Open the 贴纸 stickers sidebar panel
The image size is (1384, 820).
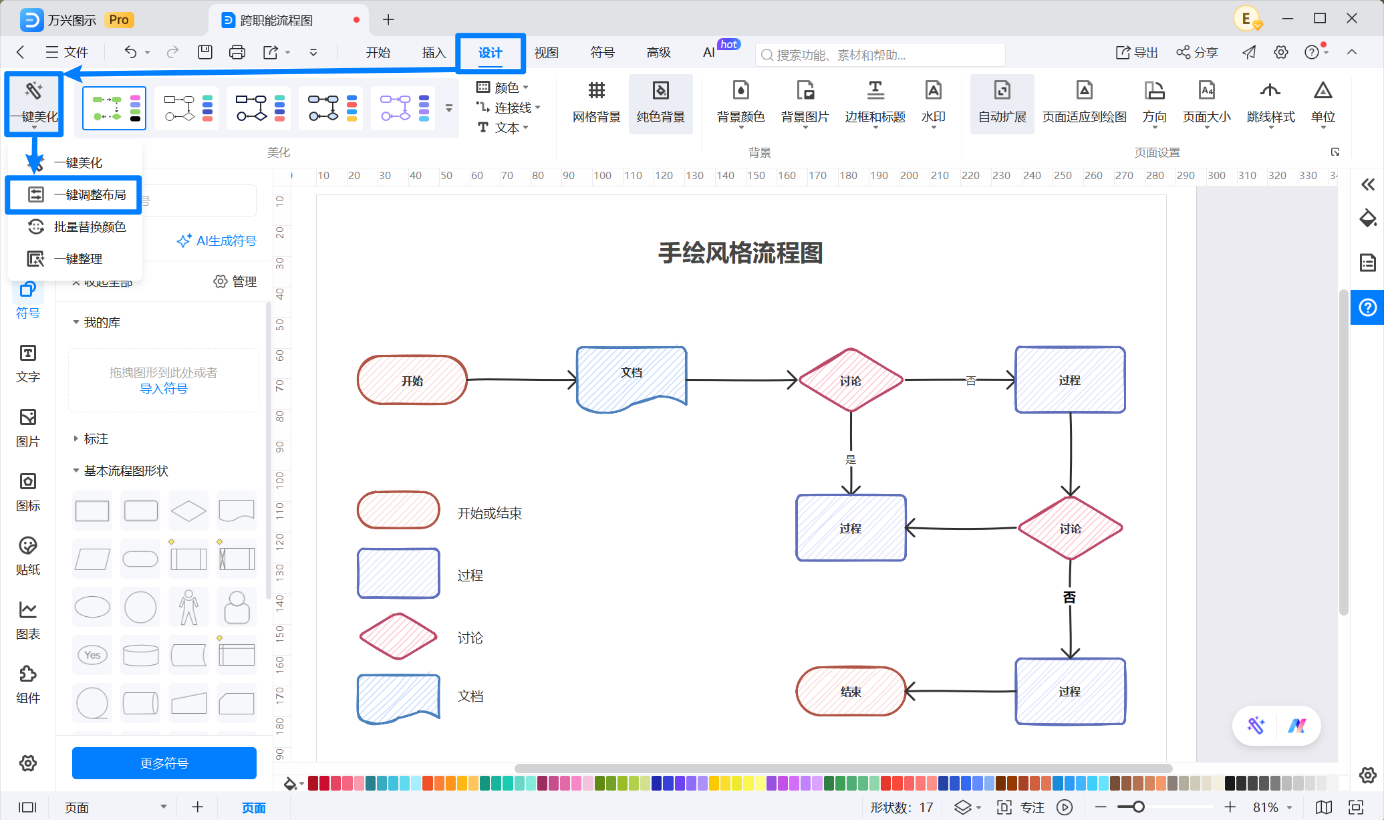(27, 556)
